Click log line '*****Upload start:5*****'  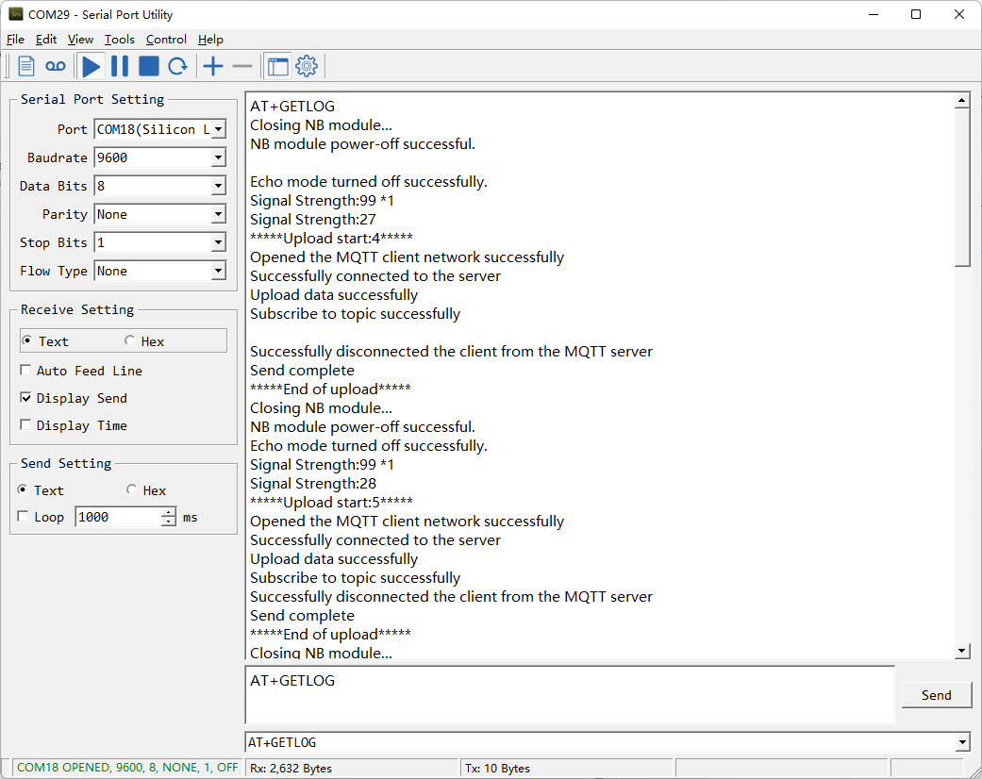tap(331, 503)
